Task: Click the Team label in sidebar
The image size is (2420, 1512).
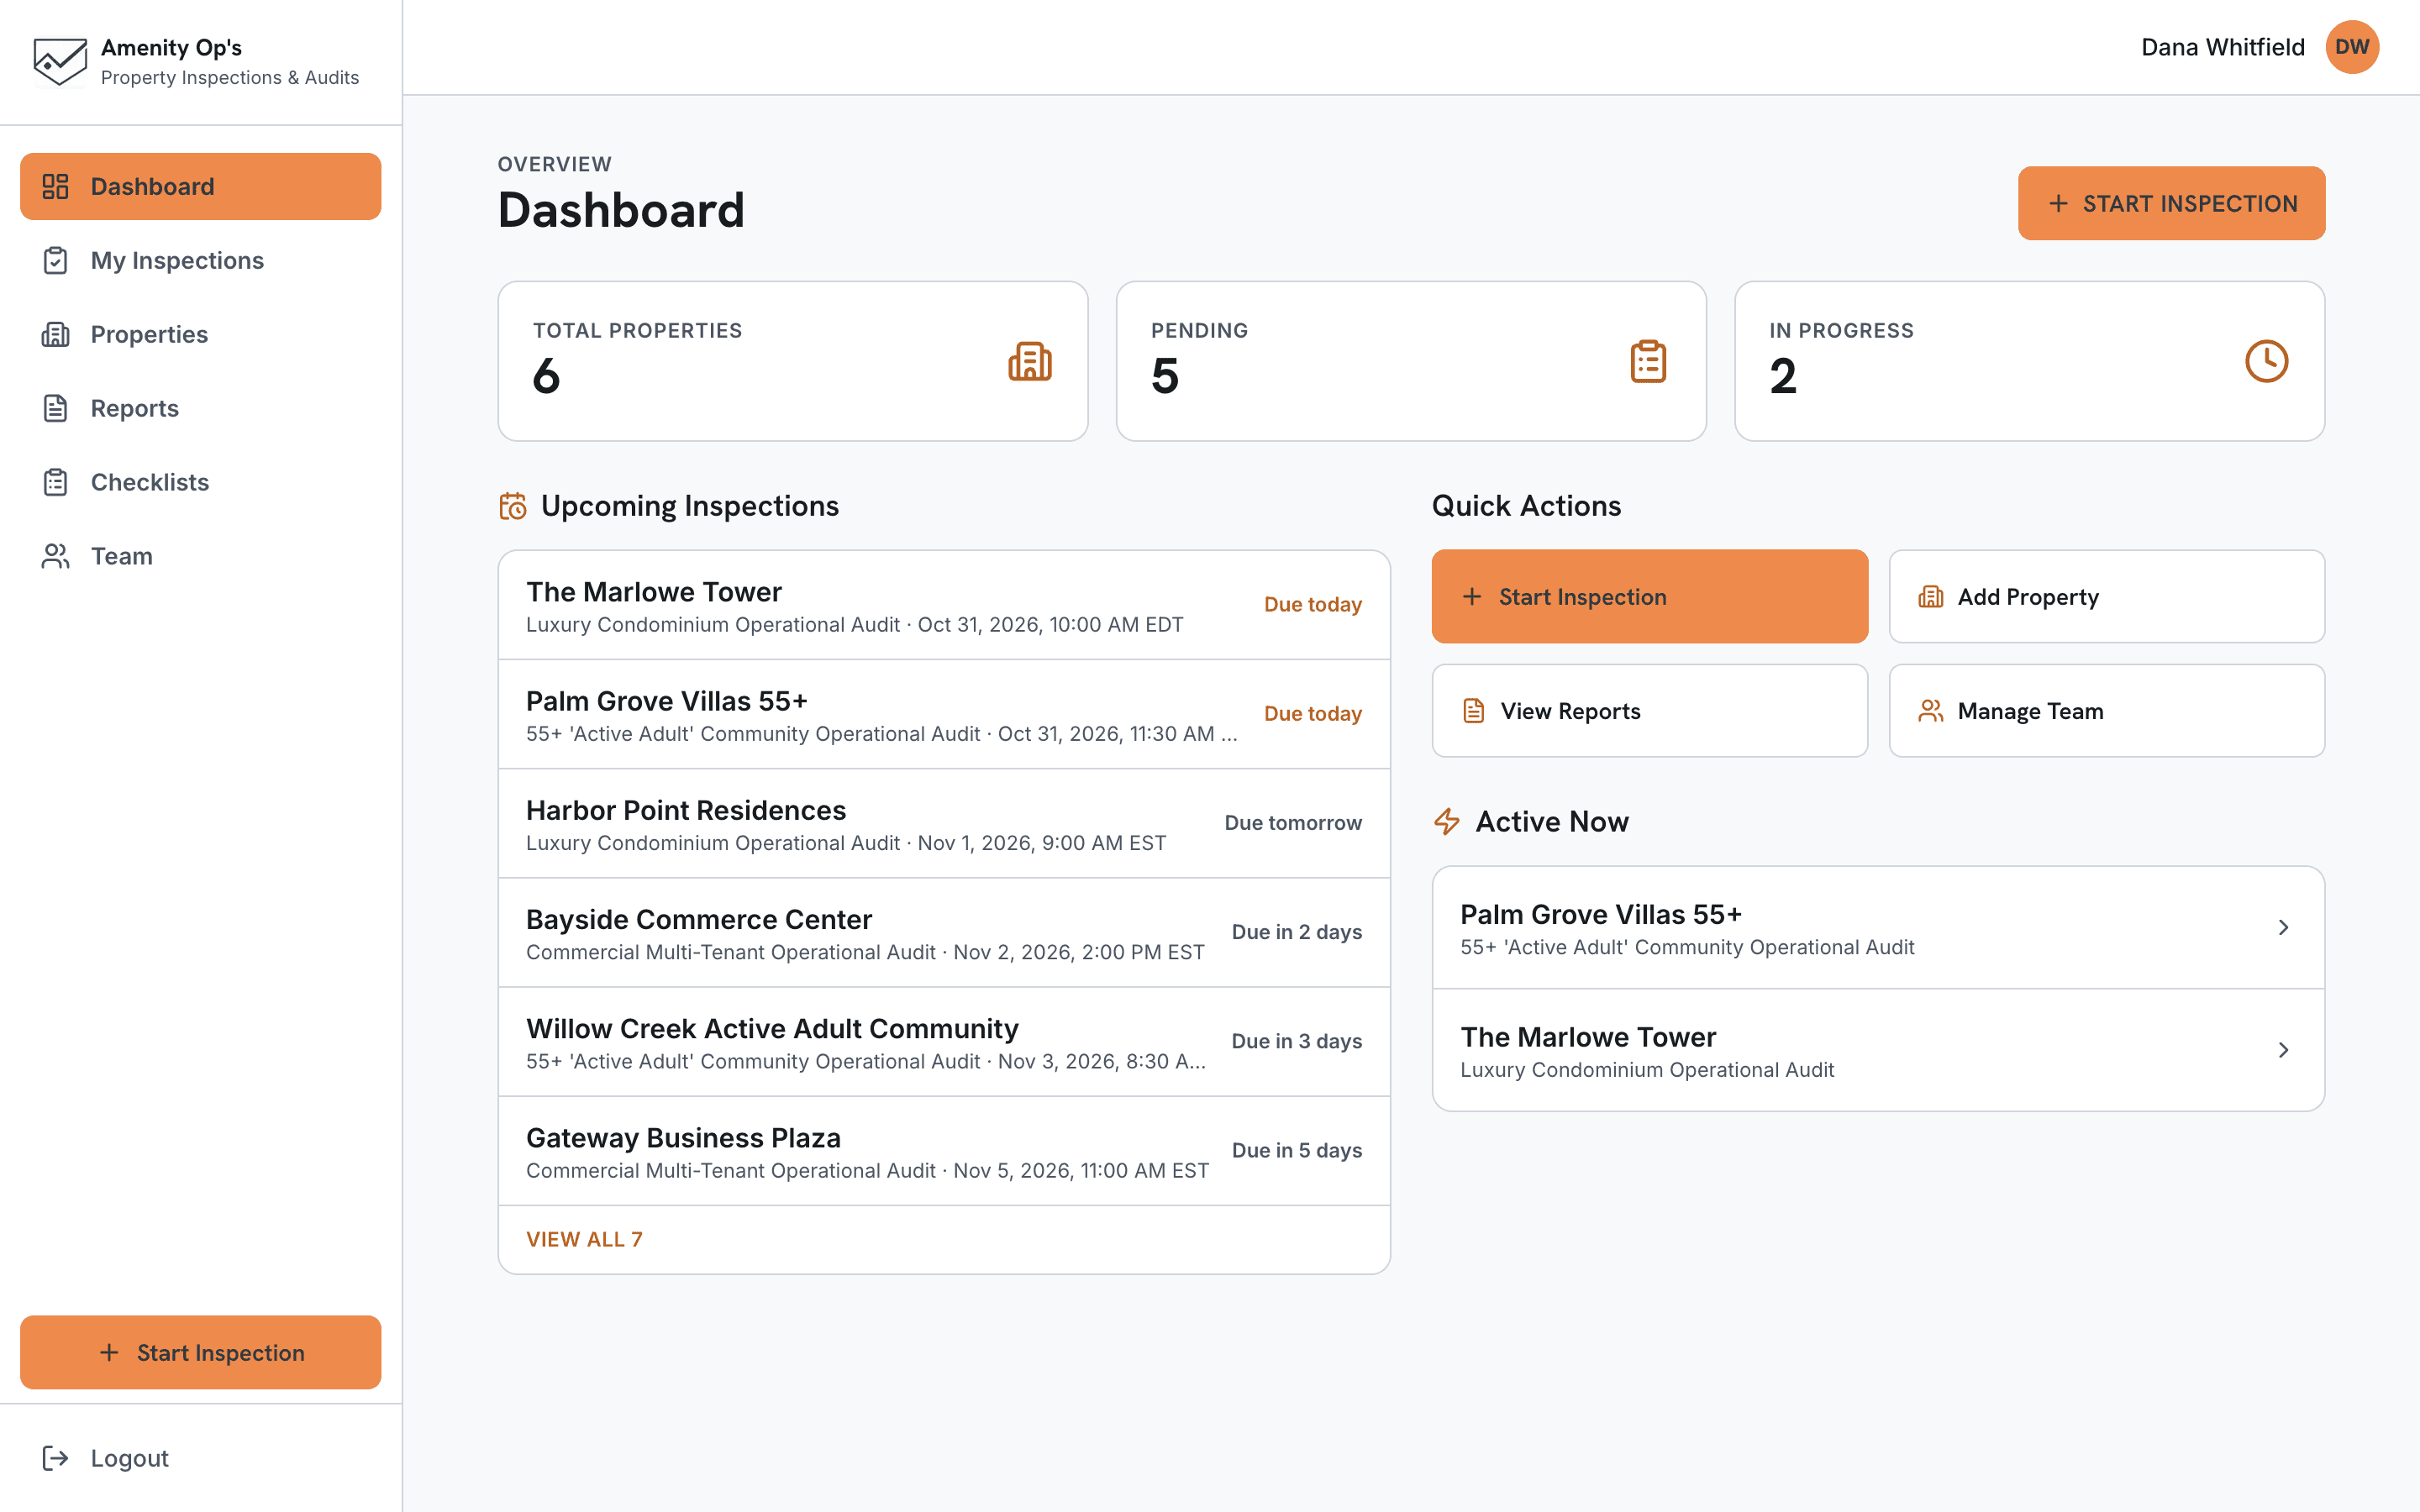Action: pos(122,556)
